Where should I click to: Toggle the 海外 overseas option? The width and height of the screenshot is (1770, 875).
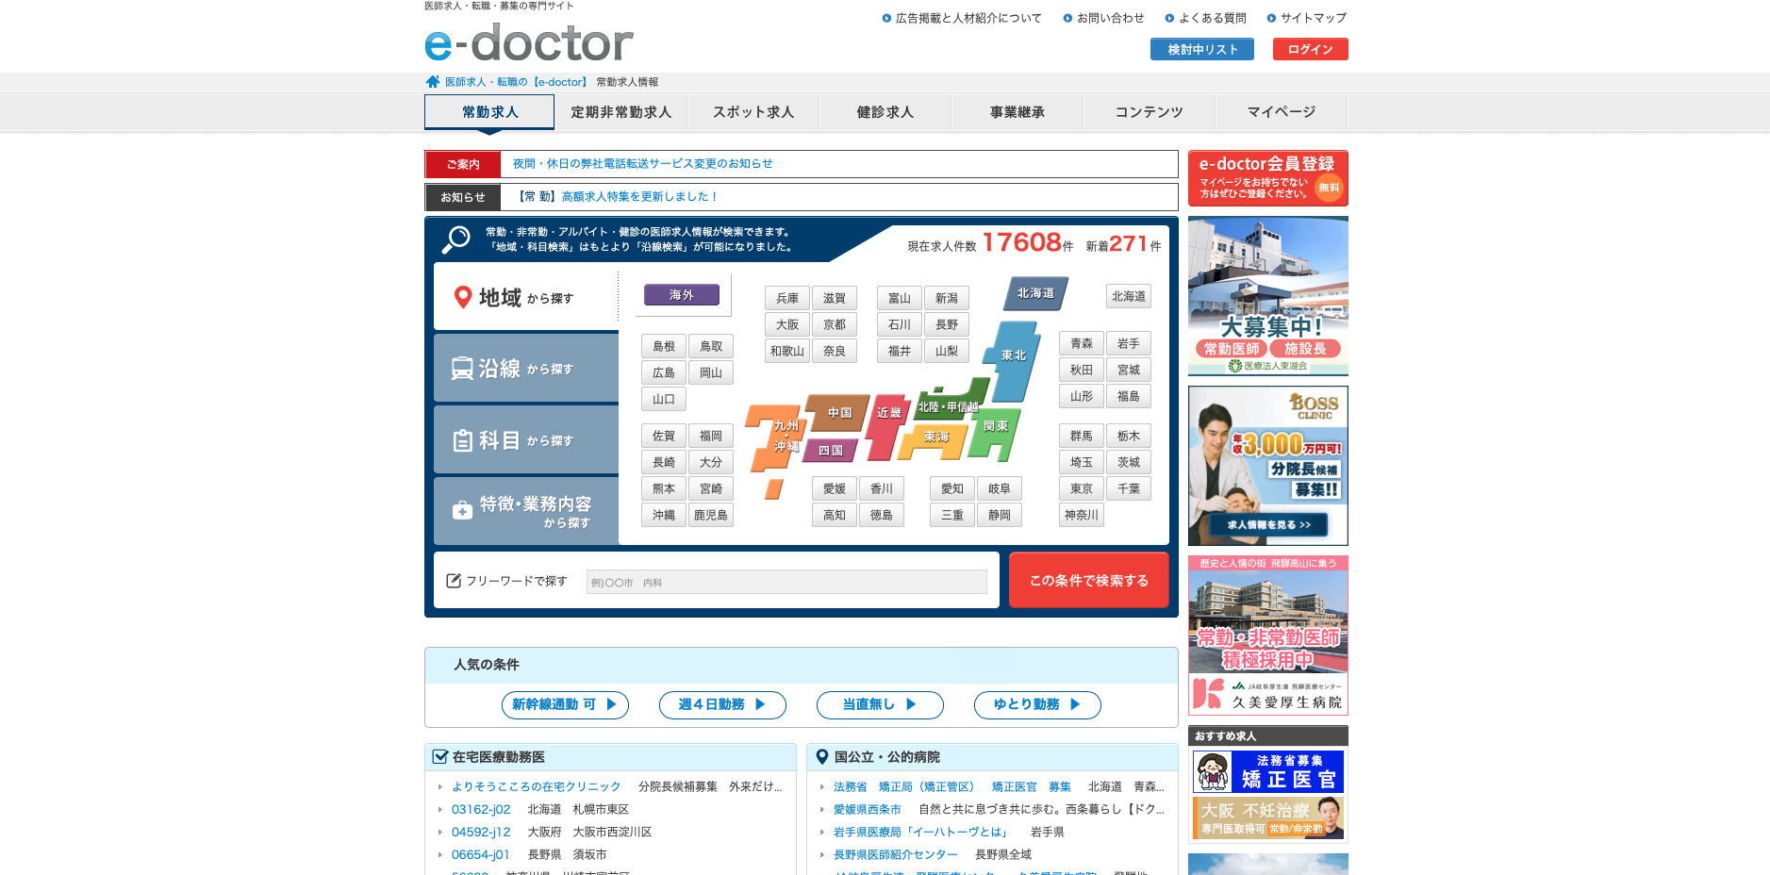coord(681,295)
